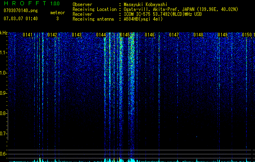The image size is (255, 162).
Task: Click the 0144 time marker
Action: tap(101, 35)
